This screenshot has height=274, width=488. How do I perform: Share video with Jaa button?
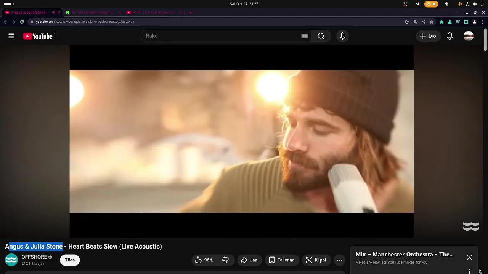(x=249, y=260)
